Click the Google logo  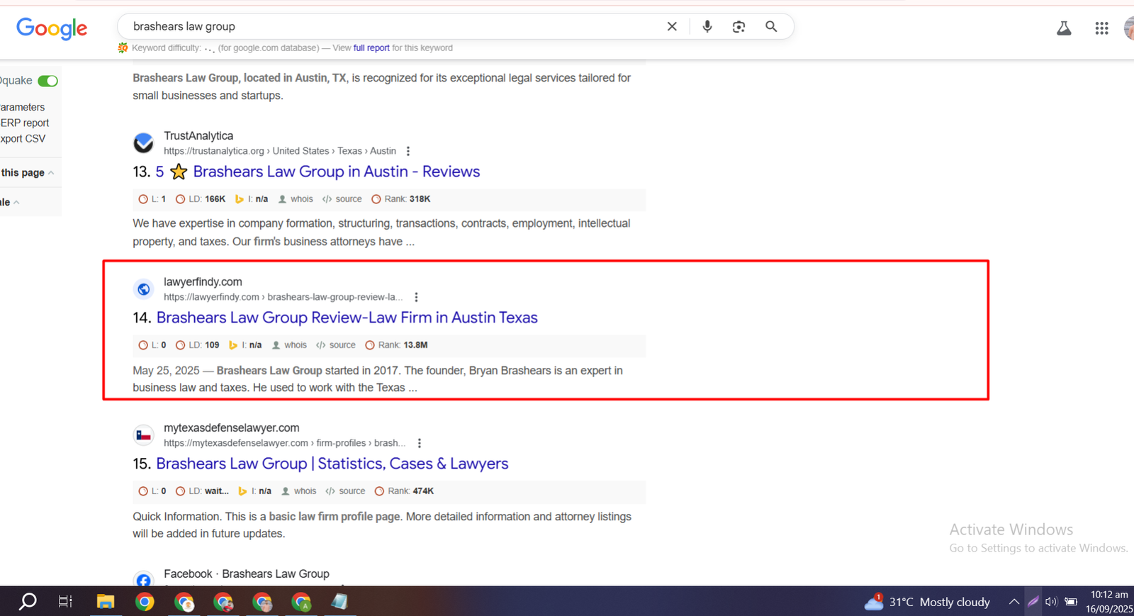[52, 28]
